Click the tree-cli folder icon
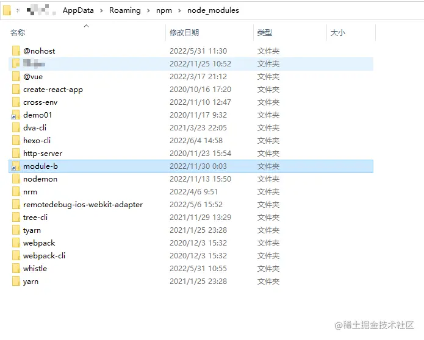Viewport: 424px width, 340px height. (16, 217)
